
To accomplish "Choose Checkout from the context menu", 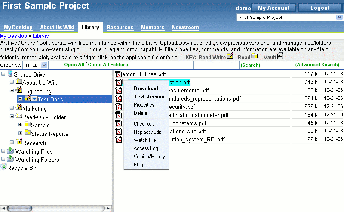I will pyautogui.click(x=144, y=124).
